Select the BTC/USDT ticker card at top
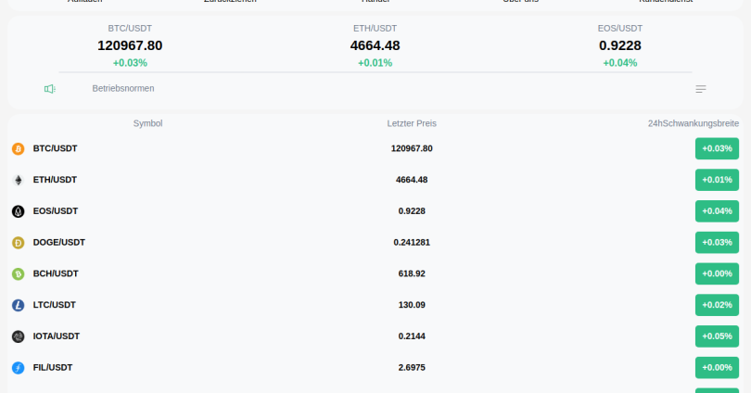The image size is (751, 393). 130,45
